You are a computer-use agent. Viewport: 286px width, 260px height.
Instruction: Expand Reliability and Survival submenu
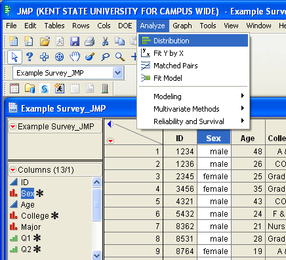pyautogui.click(x=194, y=121)
